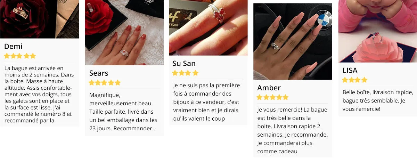Screen dimensions: 417x163
Task: Click the star rating under Sears
Action: [105, 83]
